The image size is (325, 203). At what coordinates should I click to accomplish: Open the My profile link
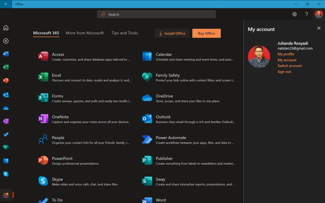[x=286, y=54]
